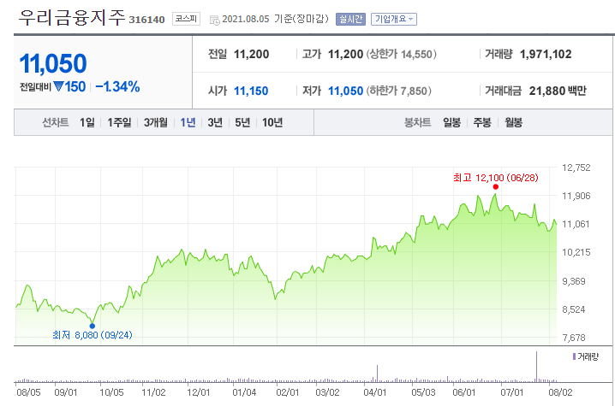The image size is (615, 406).
Task: Open the 기업개요 dropdown
Action: tap(394, 19)
